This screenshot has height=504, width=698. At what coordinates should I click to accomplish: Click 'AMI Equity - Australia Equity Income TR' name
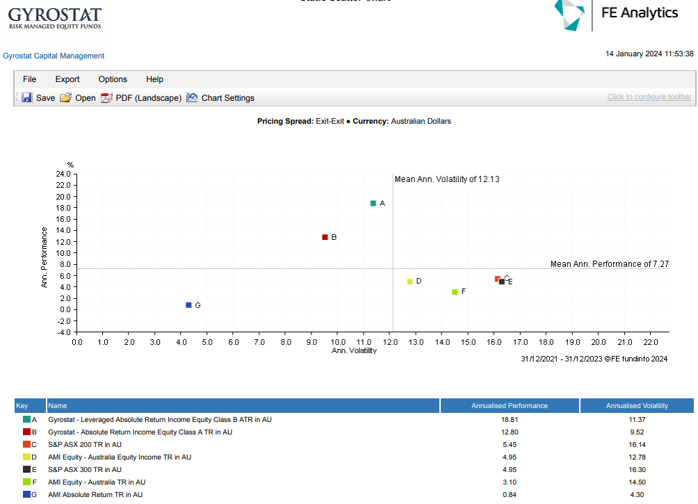(120, 457)
